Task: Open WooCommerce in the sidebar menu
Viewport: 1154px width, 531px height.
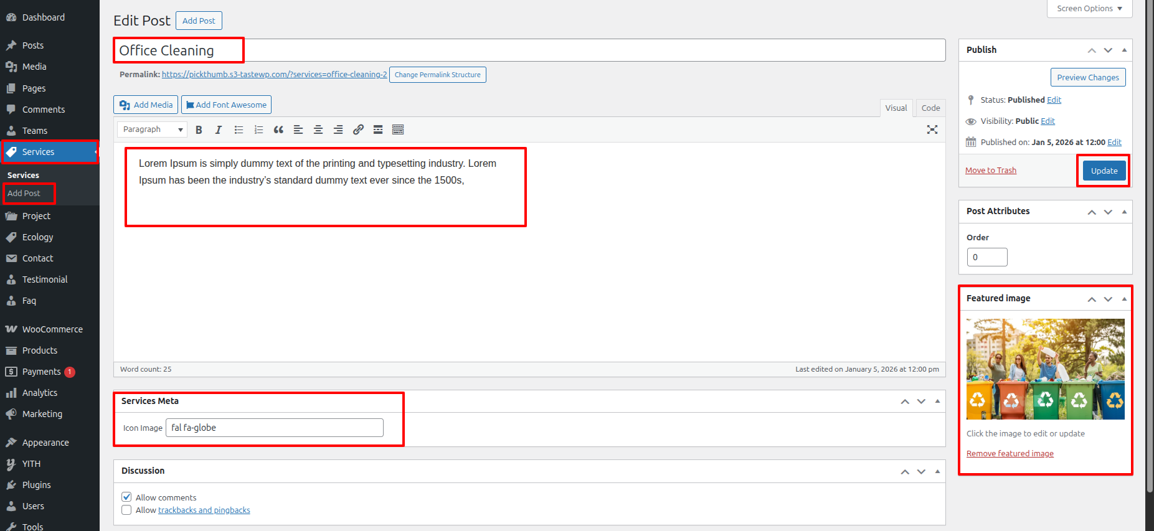Action: coord(52,329)
